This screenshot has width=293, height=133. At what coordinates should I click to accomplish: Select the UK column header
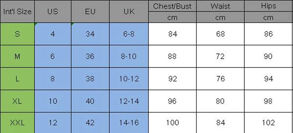pyautogui.click(x=129, y=12)
